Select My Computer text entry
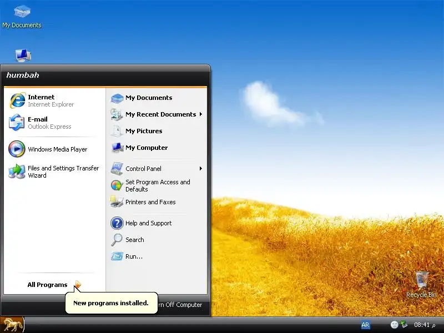 pos(147,148)
